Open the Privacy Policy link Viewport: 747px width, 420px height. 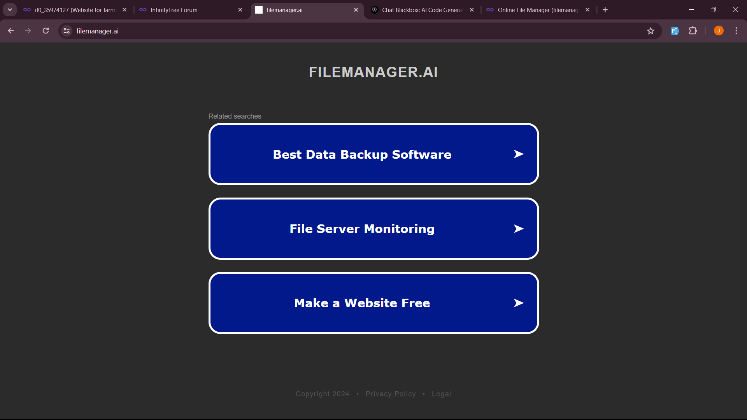coord(391,394)
